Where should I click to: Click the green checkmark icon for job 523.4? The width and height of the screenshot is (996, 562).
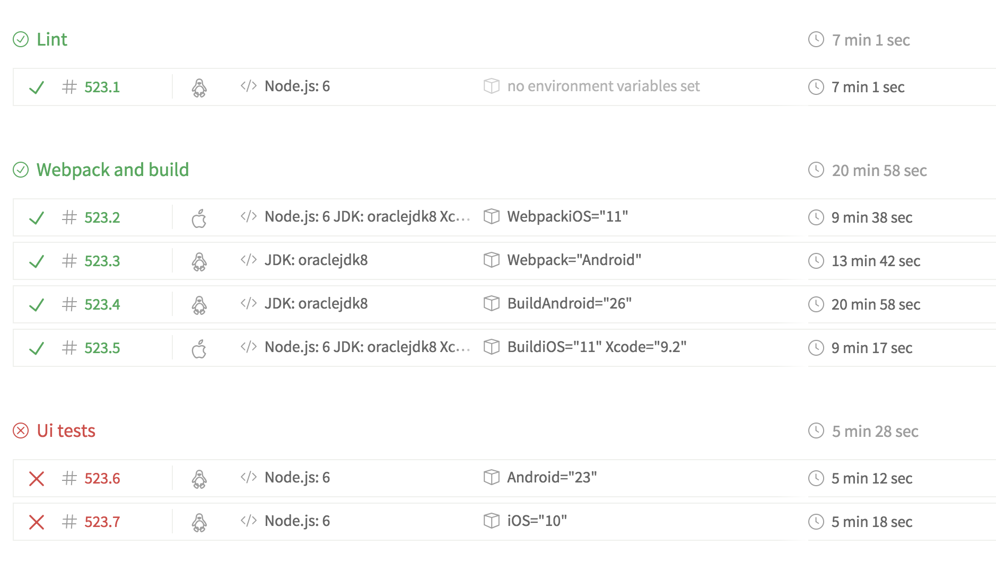coord(36,304)
